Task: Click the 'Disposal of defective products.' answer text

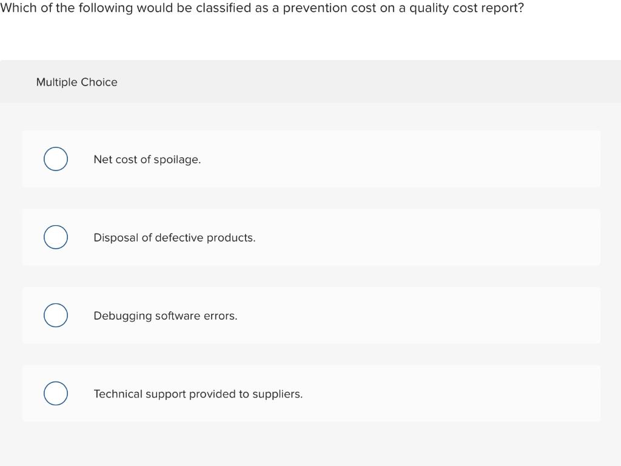Action: (174, 237)
